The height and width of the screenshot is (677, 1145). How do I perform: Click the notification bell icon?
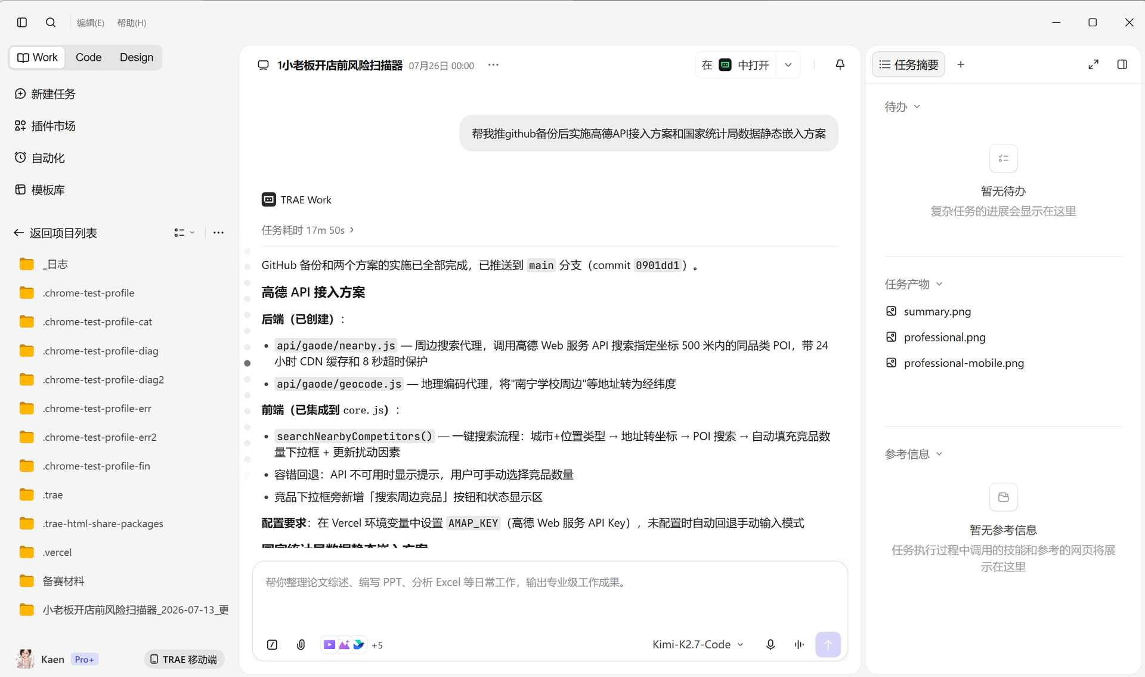840,64
